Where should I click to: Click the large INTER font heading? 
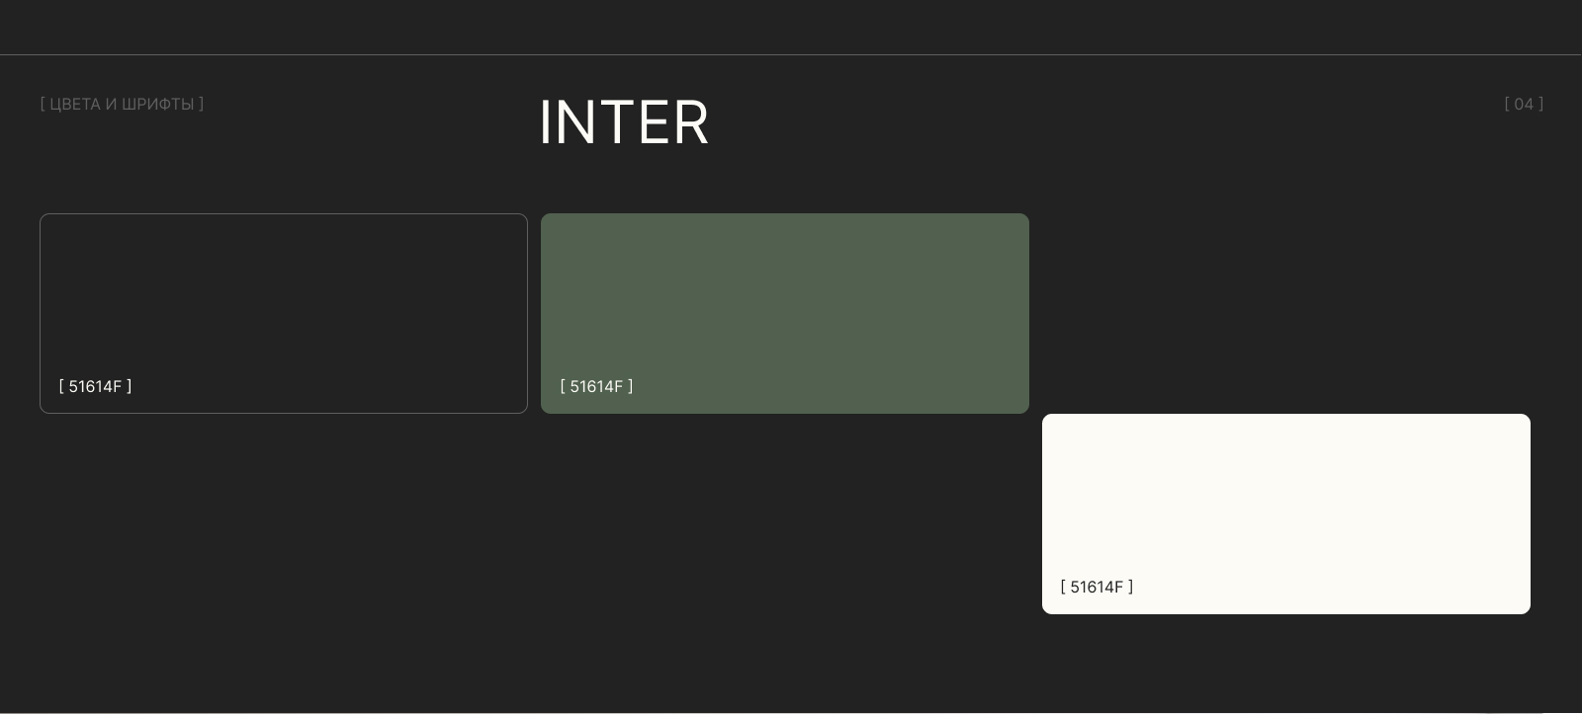pos(624,123)
